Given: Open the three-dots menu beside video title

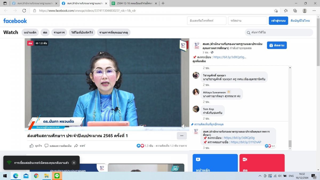Looking at the screenshot, I should pyautogui.click(x=182, y=136).
